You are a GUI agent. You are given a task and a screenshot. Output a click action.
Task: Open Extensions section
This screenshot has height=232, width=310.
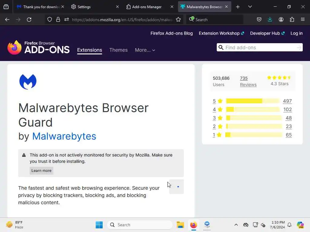pyautogui.click(x=90, y=50)
